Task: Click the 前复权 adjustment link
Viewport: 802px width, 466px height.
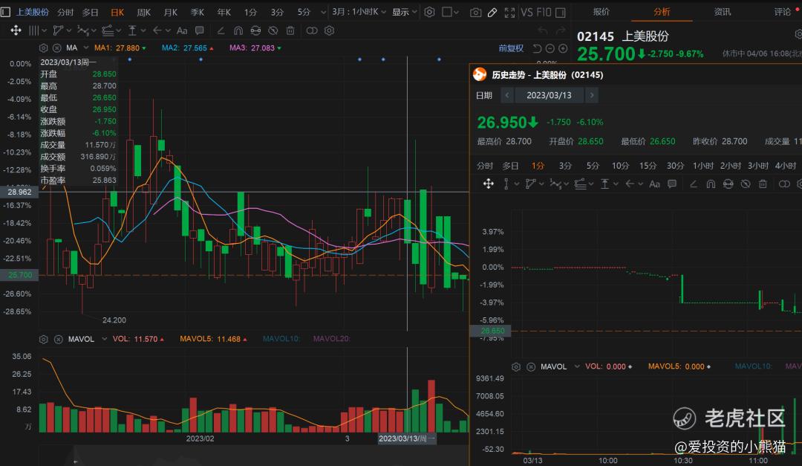Action: (x=511, y=48)
